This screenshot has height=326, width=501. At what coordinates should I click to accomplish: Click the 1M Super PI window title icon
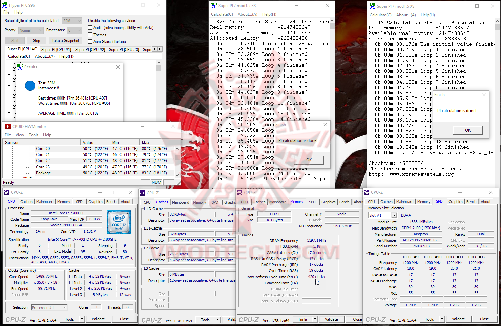pyautogui.click(x=372, y=6)
